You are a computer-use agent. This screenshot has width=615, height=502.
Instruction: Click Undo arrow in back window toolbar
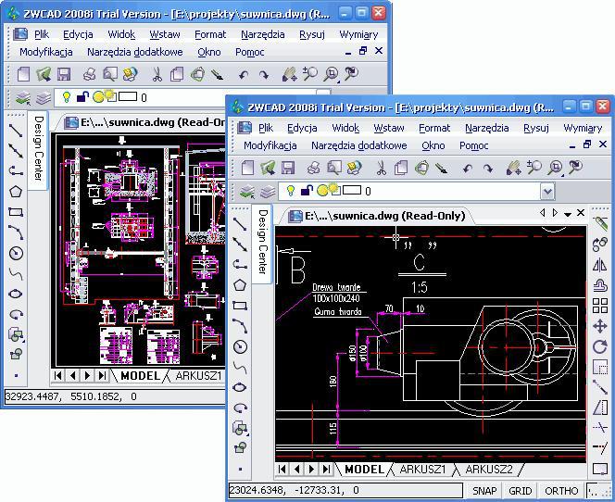pos(244,75)
